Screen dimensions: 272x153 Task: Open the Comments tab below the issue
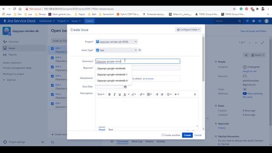tap(122, 142)
